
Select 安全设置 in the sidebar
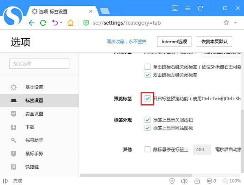click(x=34, y=114)
